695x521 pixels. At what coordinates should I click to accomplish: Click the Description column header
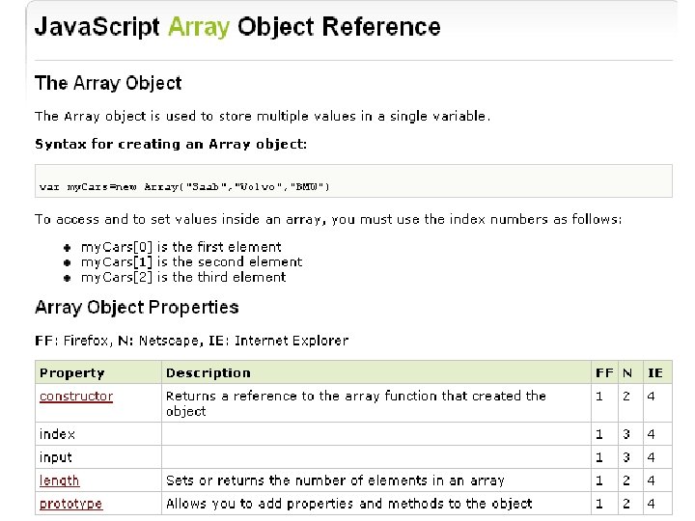click(x=208, y=373)
